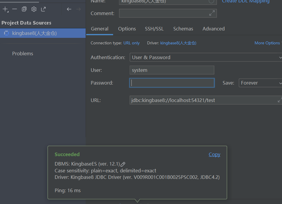Expand the URL field editor
The height and width of the screenshot is (204, 282).
(280, 100)
